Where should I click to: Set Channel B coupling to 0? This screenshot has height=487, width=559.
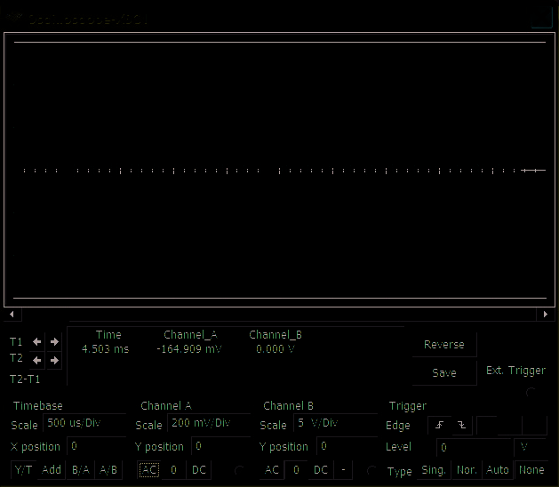click(296, 470)
